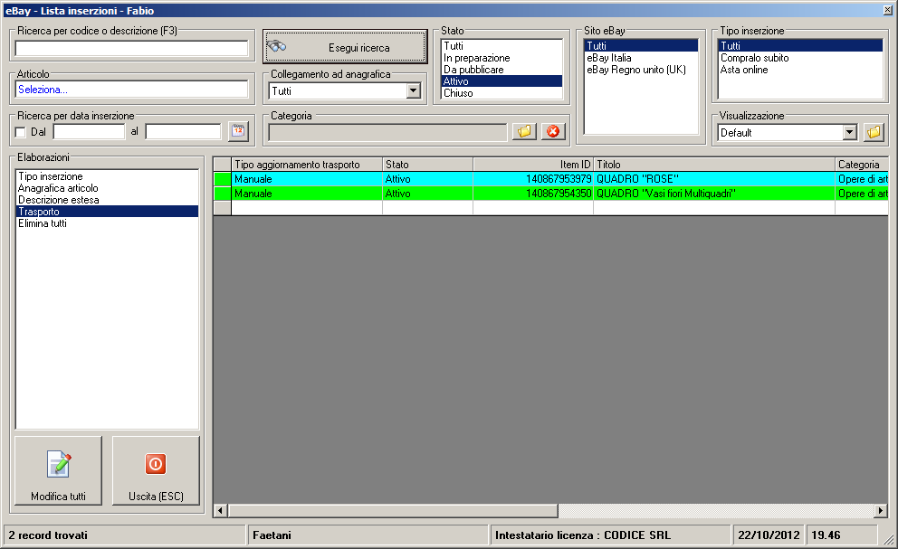Click Manuale cell in QUADRO "ROSE" row

pos(307,179)
